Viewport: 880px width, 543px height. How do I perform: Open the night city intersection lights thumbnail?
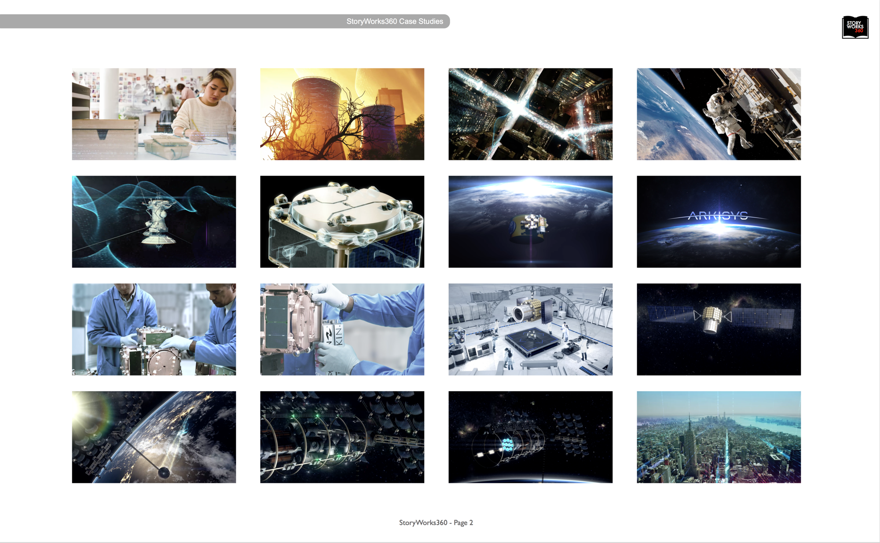tap(530, 114)
